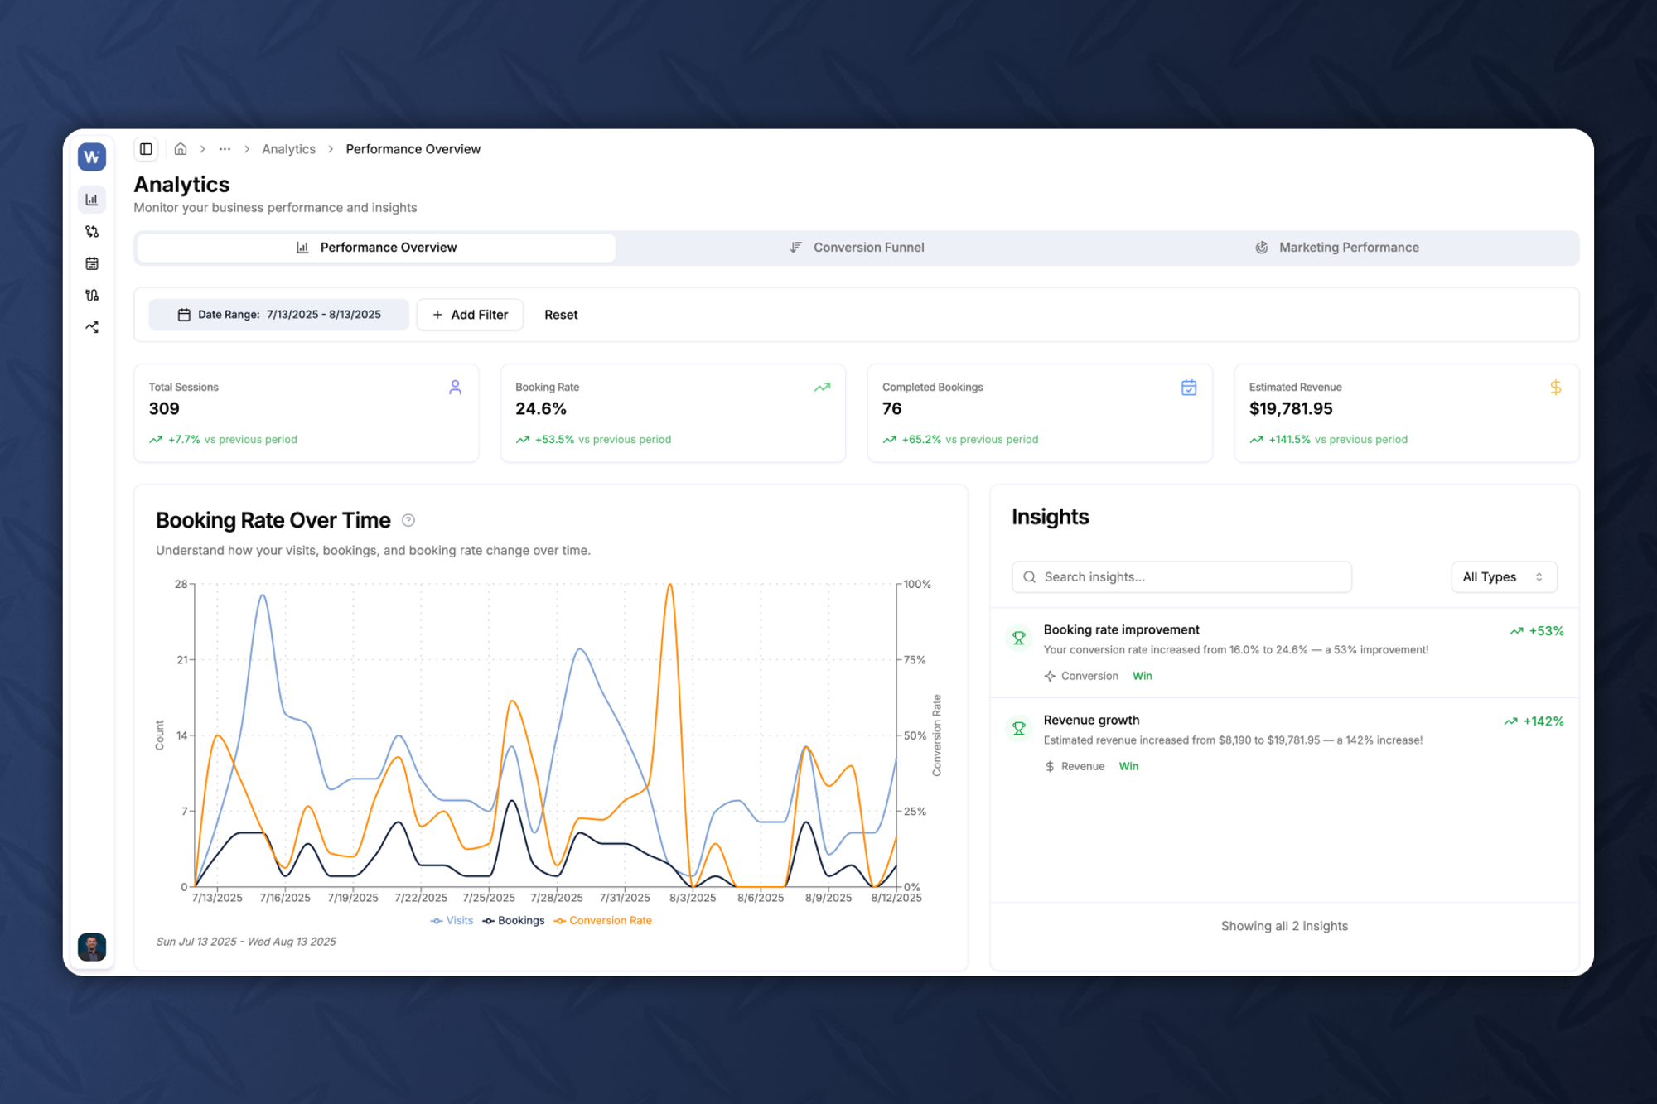Click the Completed Bookings calendar-check icon
This screenshot has height=1104, width=1657.
(1189, 387)
